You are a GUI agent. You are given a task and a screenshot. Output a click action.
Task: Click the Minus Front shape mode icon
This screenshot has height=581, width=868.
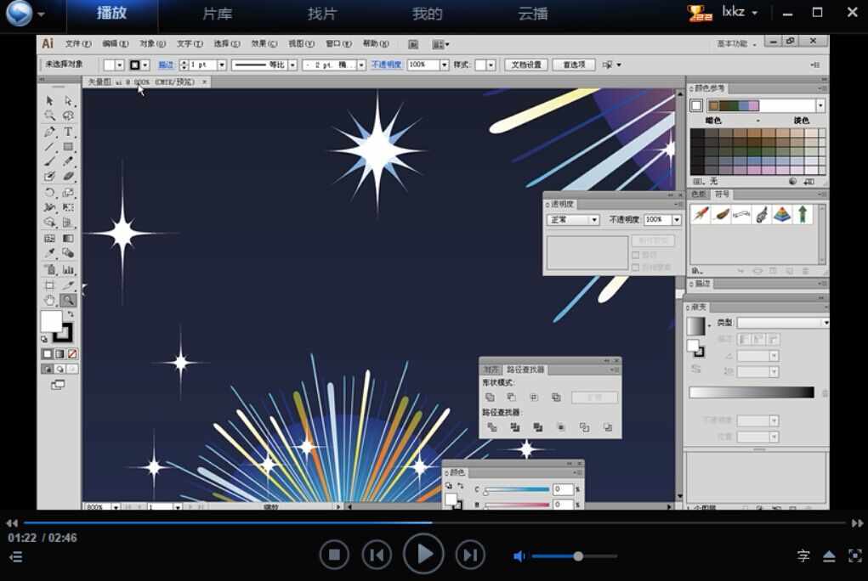pyautogui.click(x=512, y=398)
